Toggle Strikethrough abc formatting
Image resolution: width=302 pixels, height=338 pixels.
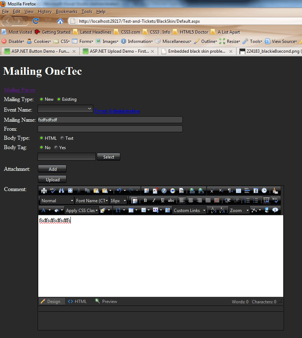(171, 200)
